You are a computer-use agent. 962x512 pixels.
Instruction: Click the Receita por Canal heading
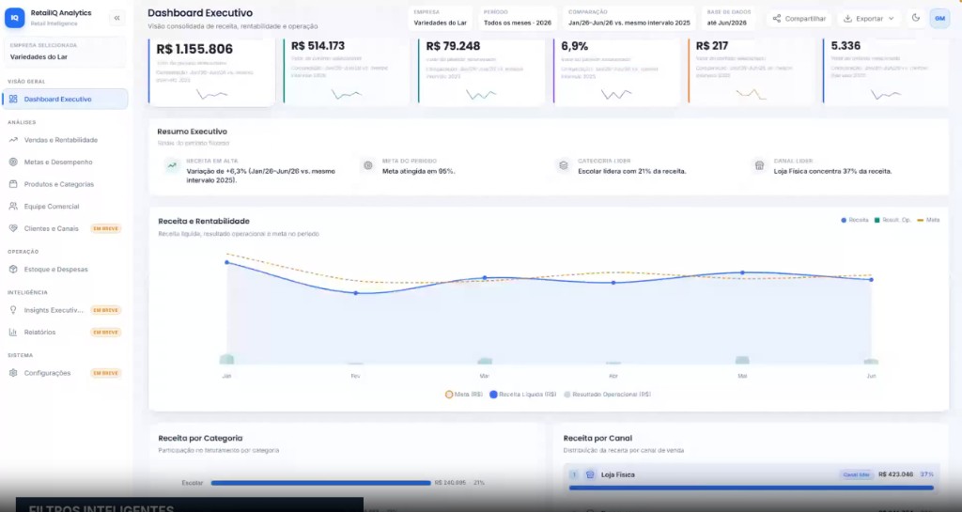(597, 438)
